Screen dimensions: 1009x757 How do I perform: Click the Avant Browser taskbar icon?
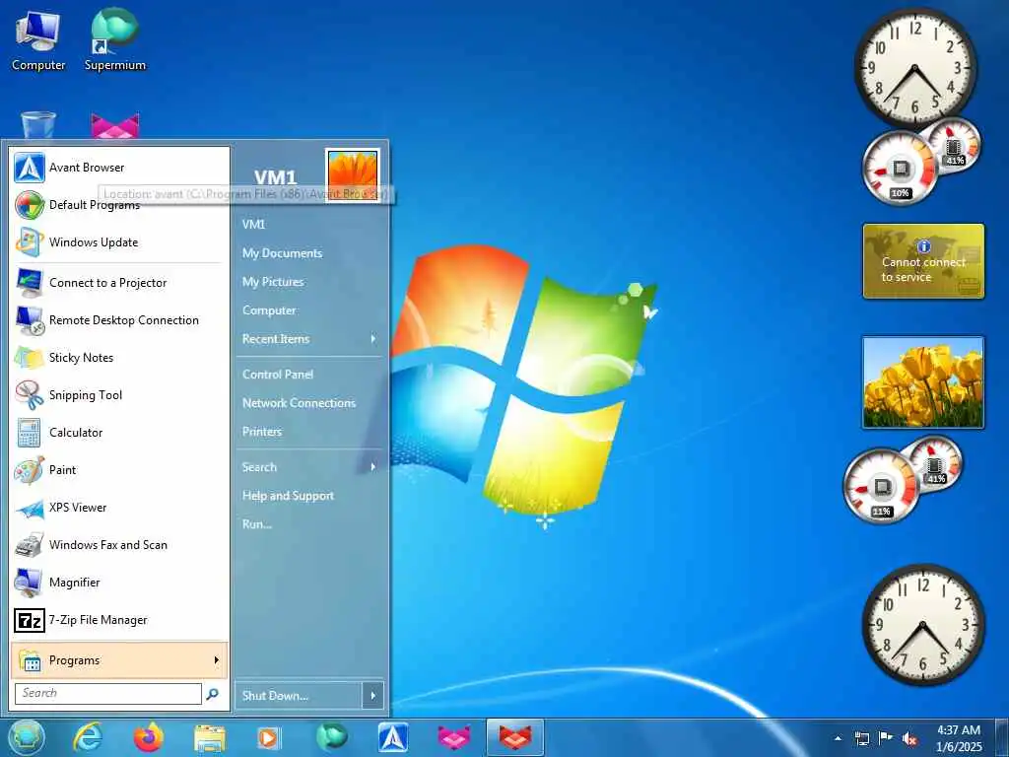tap(392, 737)
